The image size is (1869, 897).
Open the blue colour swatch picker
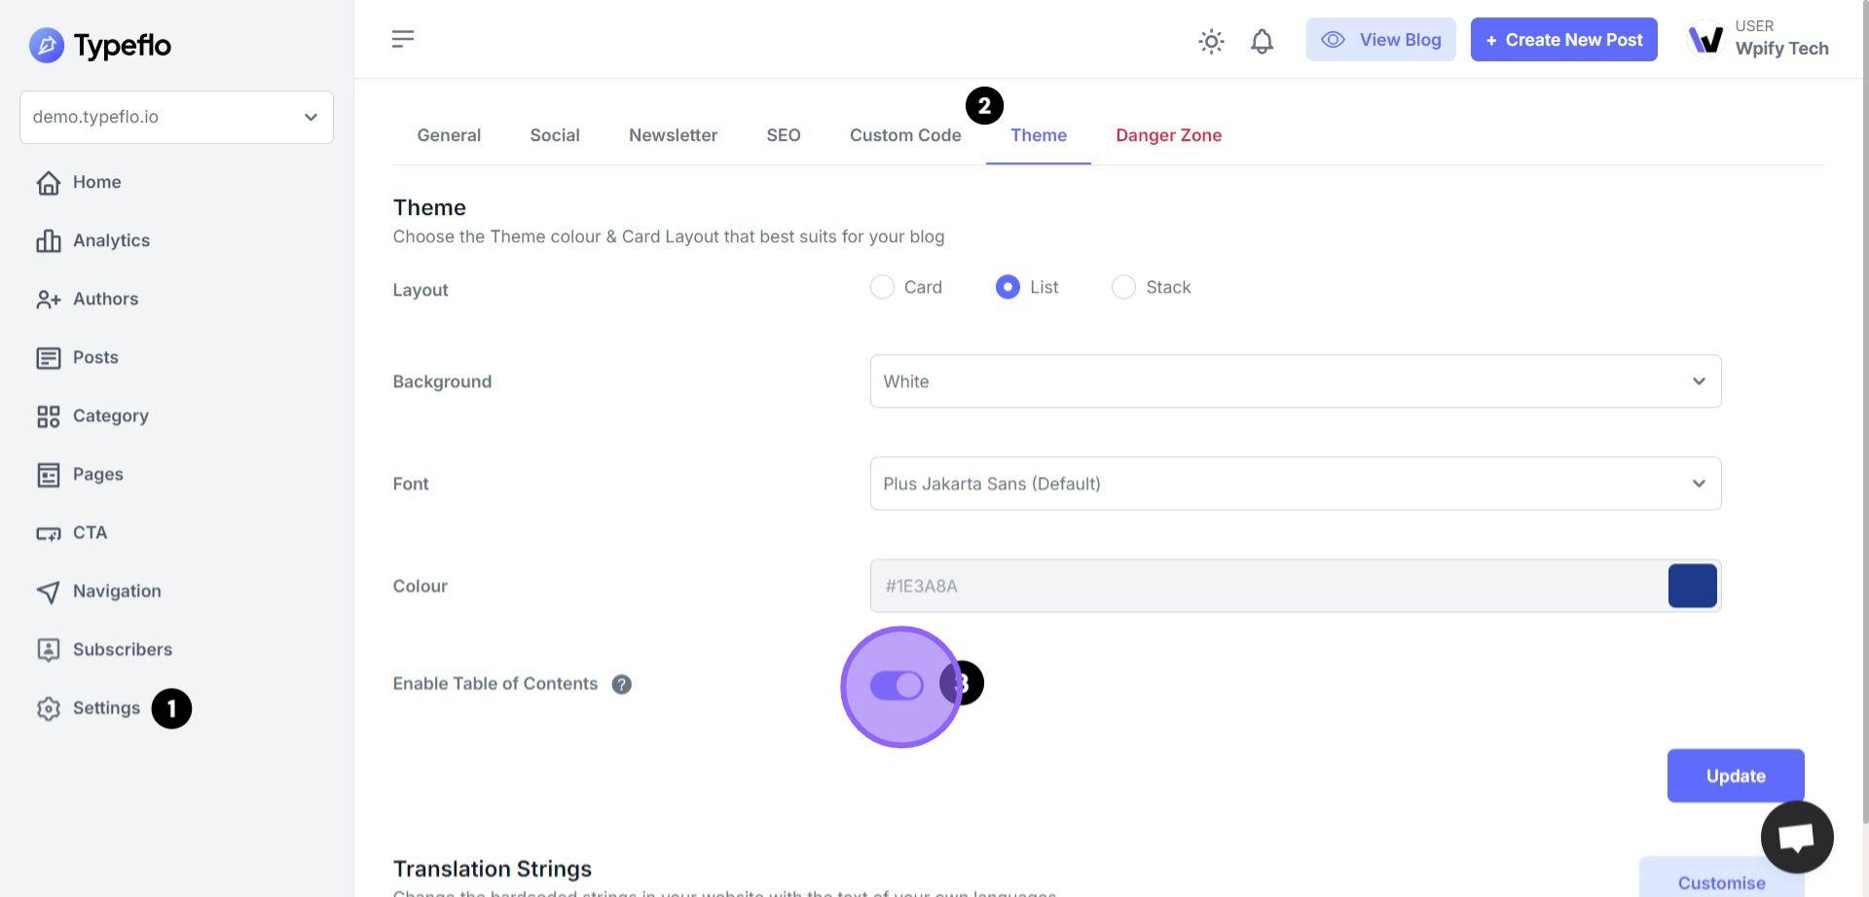click(x=1692, y=587)
